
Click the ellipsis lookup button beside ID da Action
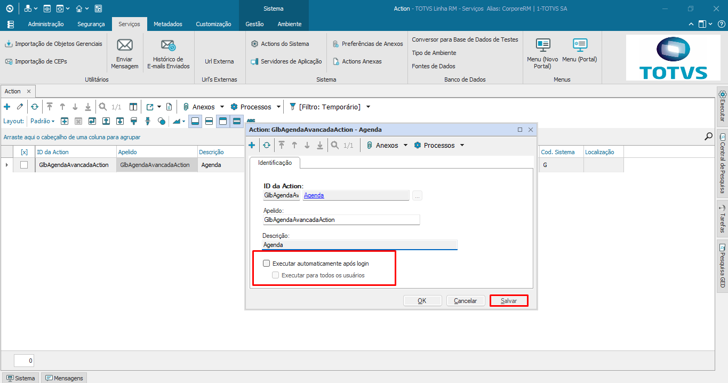click(x=417, y=196)
